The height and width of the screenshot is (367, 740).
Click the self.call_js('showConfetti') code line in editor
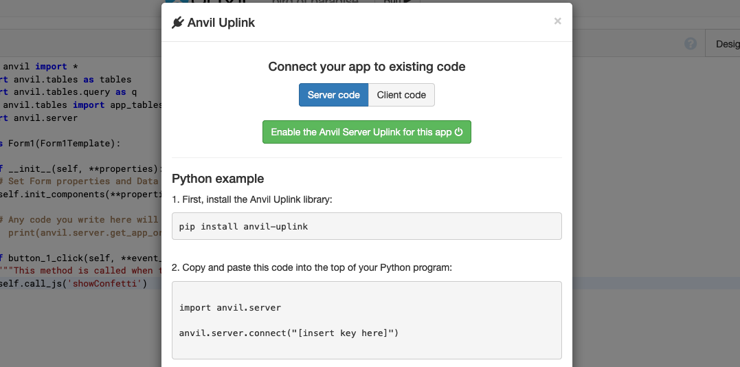74,283
